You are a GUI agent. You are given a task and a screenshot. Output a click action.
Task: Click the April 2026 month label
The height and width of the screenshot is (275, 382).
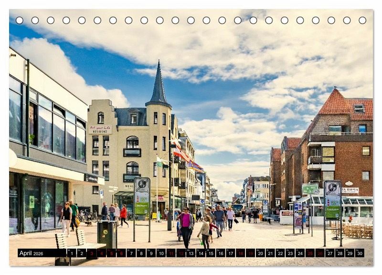(x=32, y=253)
